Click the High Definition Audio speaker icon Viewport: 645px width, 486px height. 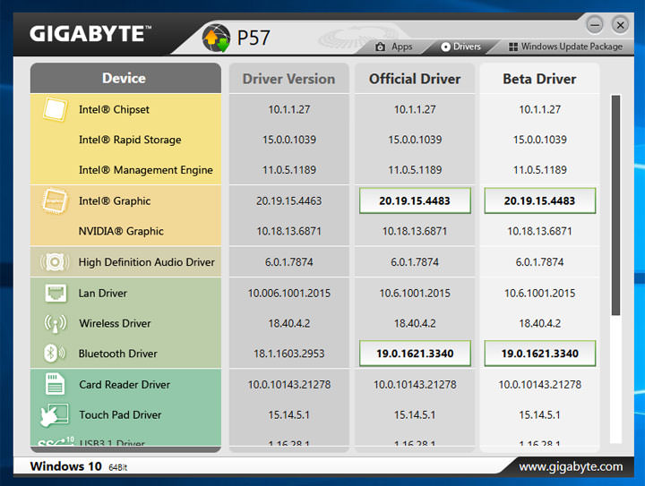click(54, 262)
